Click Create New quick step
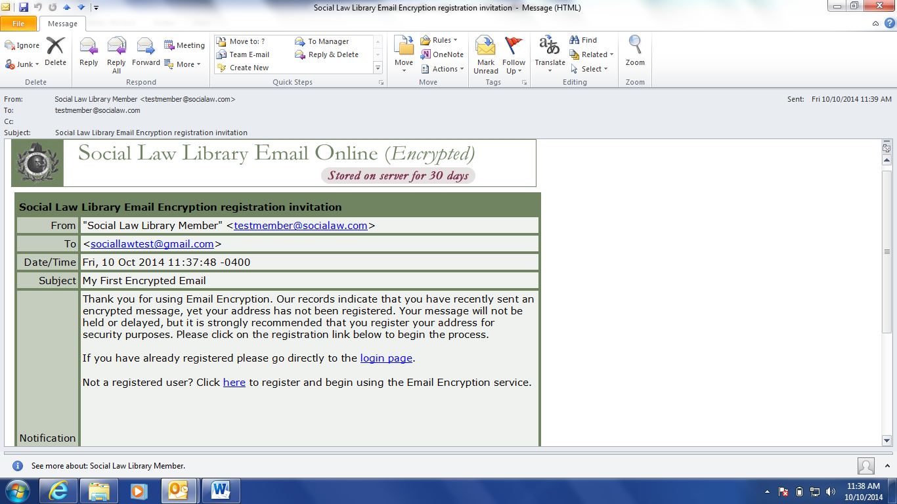Image resolution: width=897 pixels, height=504 pixels. (242, 68)
